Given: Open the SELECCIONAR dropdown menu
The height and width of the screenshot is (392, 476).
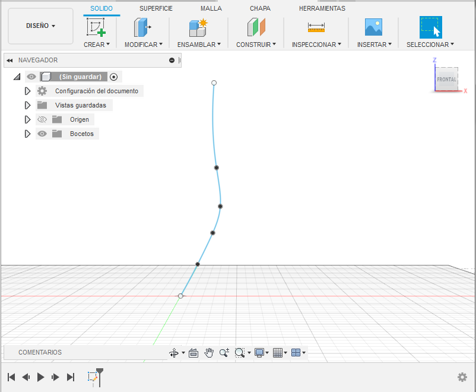Looking at the screenshot, I should pyautogui.click(x=430, y=45).
